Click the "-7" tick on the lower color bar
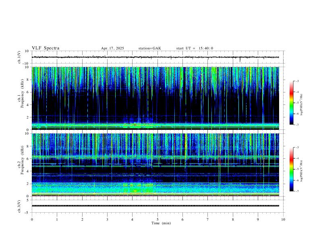 (x=297, y=191)
